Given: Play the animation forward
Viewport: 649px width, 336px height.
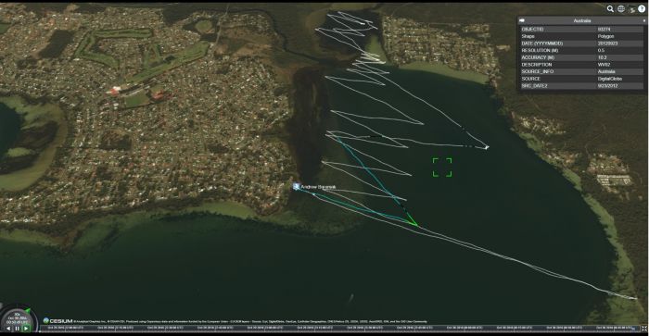Looking at the screenshot, I should [x=26, y=329].
